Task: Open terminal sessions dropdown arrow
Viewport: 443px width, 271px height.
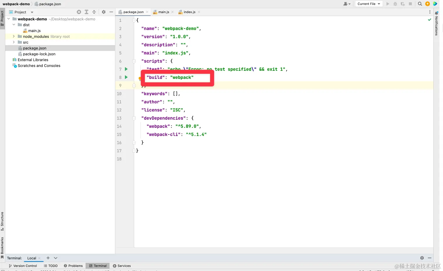Action: pos(56,258)
